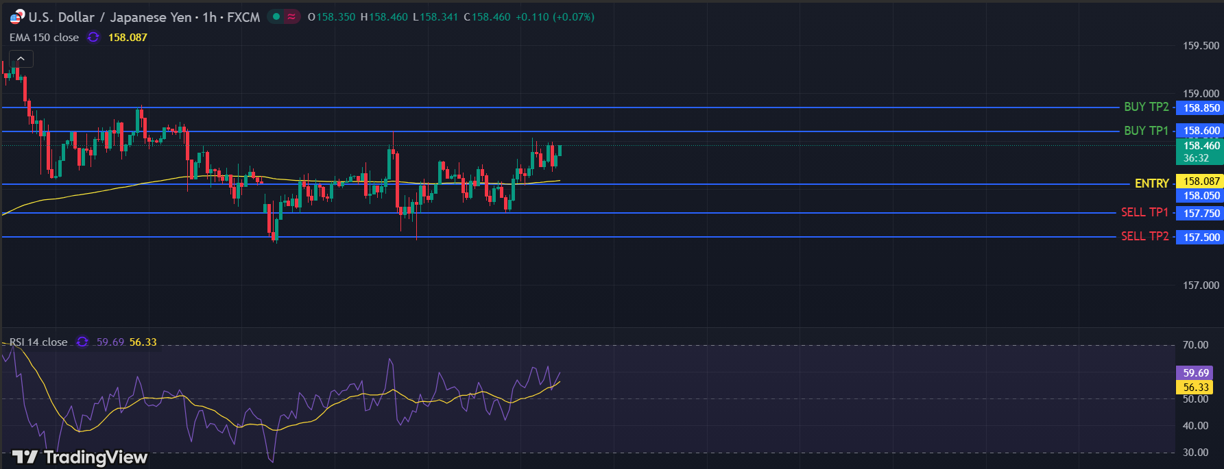The height and width of the screenshot is (469, 1224).
Task: Click the U.S. Dollar / Japanese Yen title
Action: pos(110,17)
